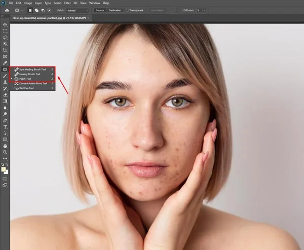The width and height of the screenshot is (304, 250).
Task: Select the Path Selection tool
Action: click(x=5, y=133)
